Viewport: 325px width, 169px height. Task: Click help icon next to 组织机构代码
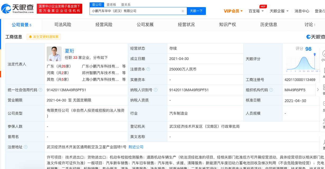271,90
